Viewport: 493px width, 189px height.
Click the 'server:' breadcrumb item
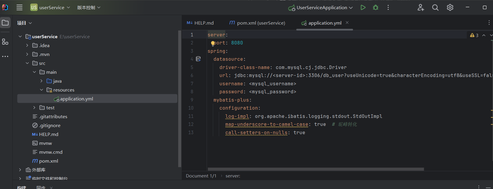[233, 176]
